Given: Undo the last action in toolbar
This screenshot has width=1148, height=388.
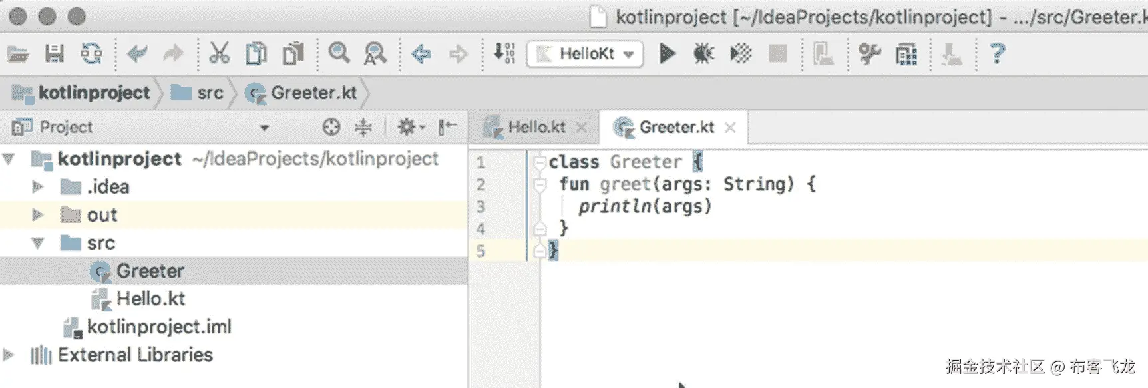Looking at the screenshot, I should pos(137,53).
